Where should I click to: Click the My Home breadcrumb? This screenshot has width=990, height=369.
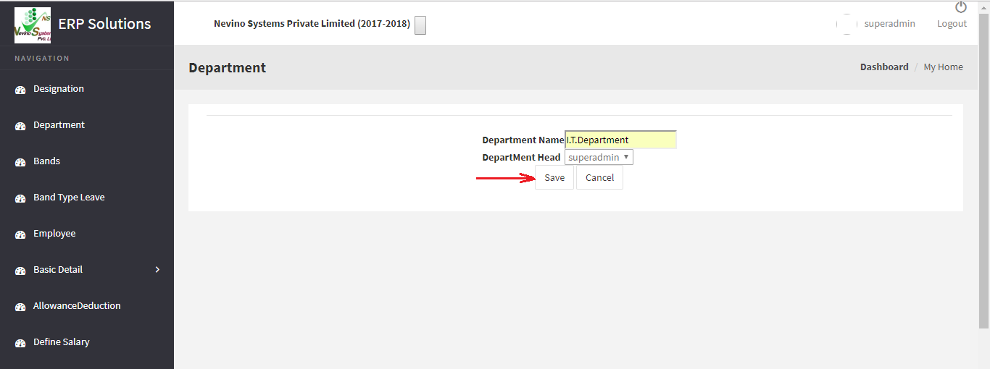943,67
